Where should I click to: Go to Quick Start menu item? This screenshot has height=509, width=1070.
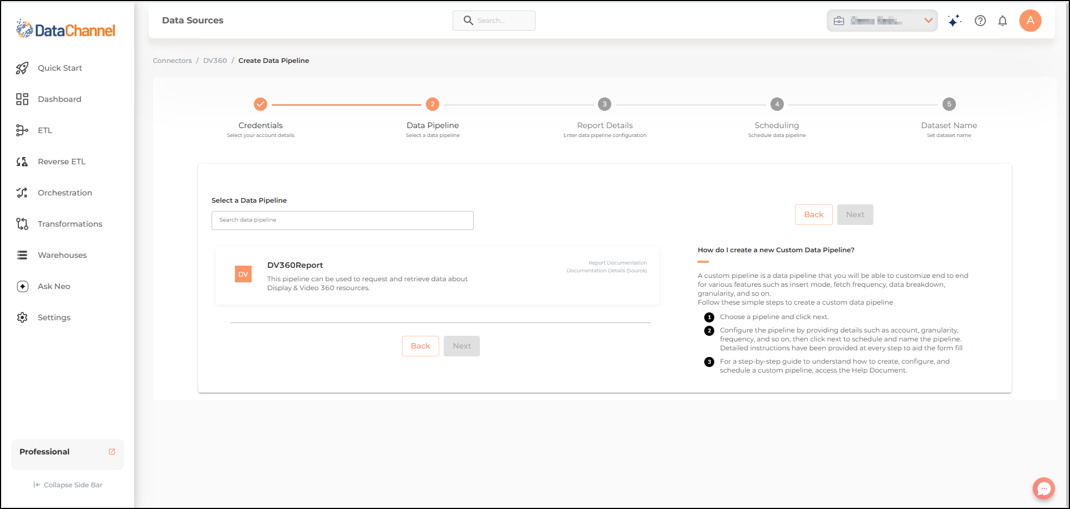click(60, 68)
